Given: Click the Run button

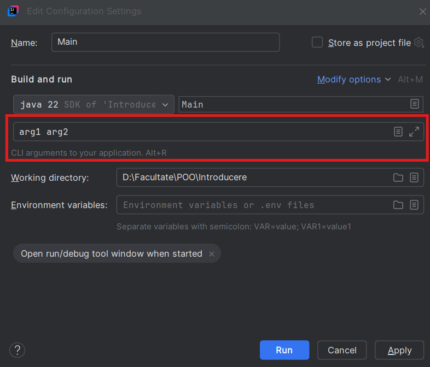Looking at the screenshot, I should (284, 350).
